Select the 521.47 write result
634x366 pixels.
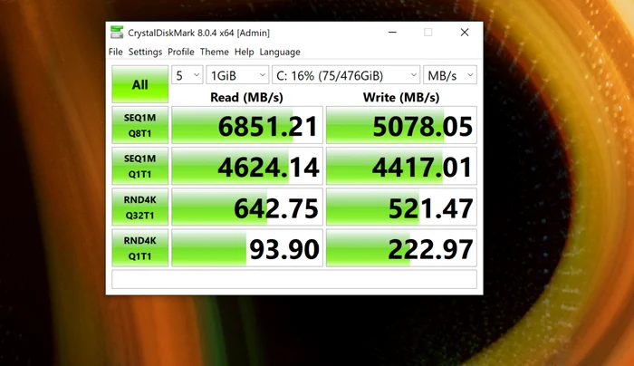tap(401, 207)
